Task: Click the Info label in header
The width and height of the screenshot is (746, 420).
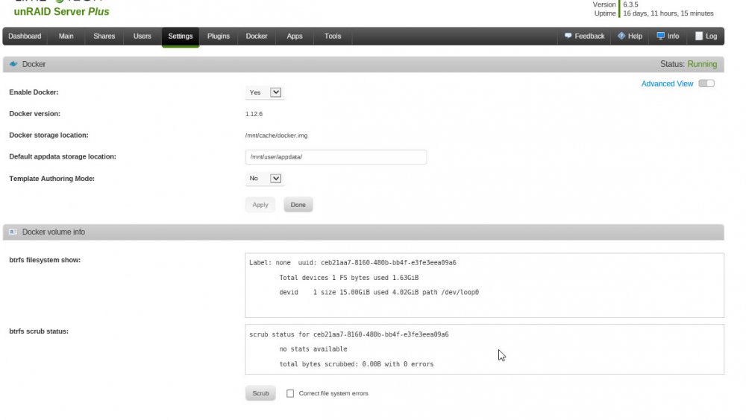Action: pyautogui.click(x=673, y=36)
